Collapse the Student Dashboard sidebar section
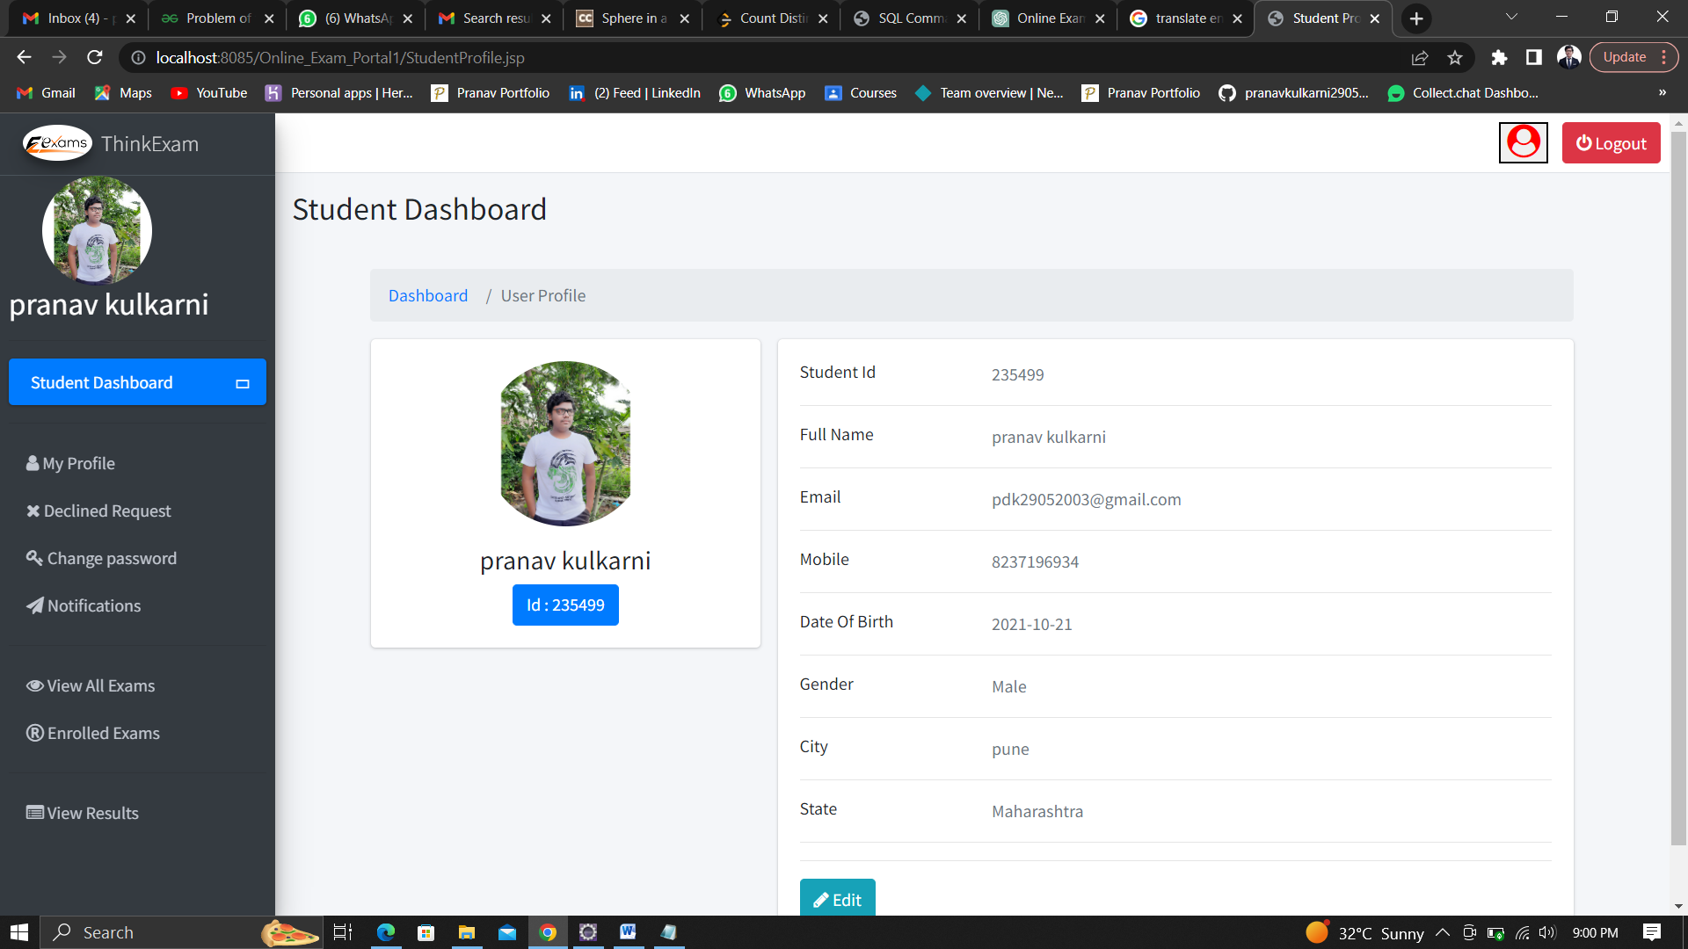 243,383
